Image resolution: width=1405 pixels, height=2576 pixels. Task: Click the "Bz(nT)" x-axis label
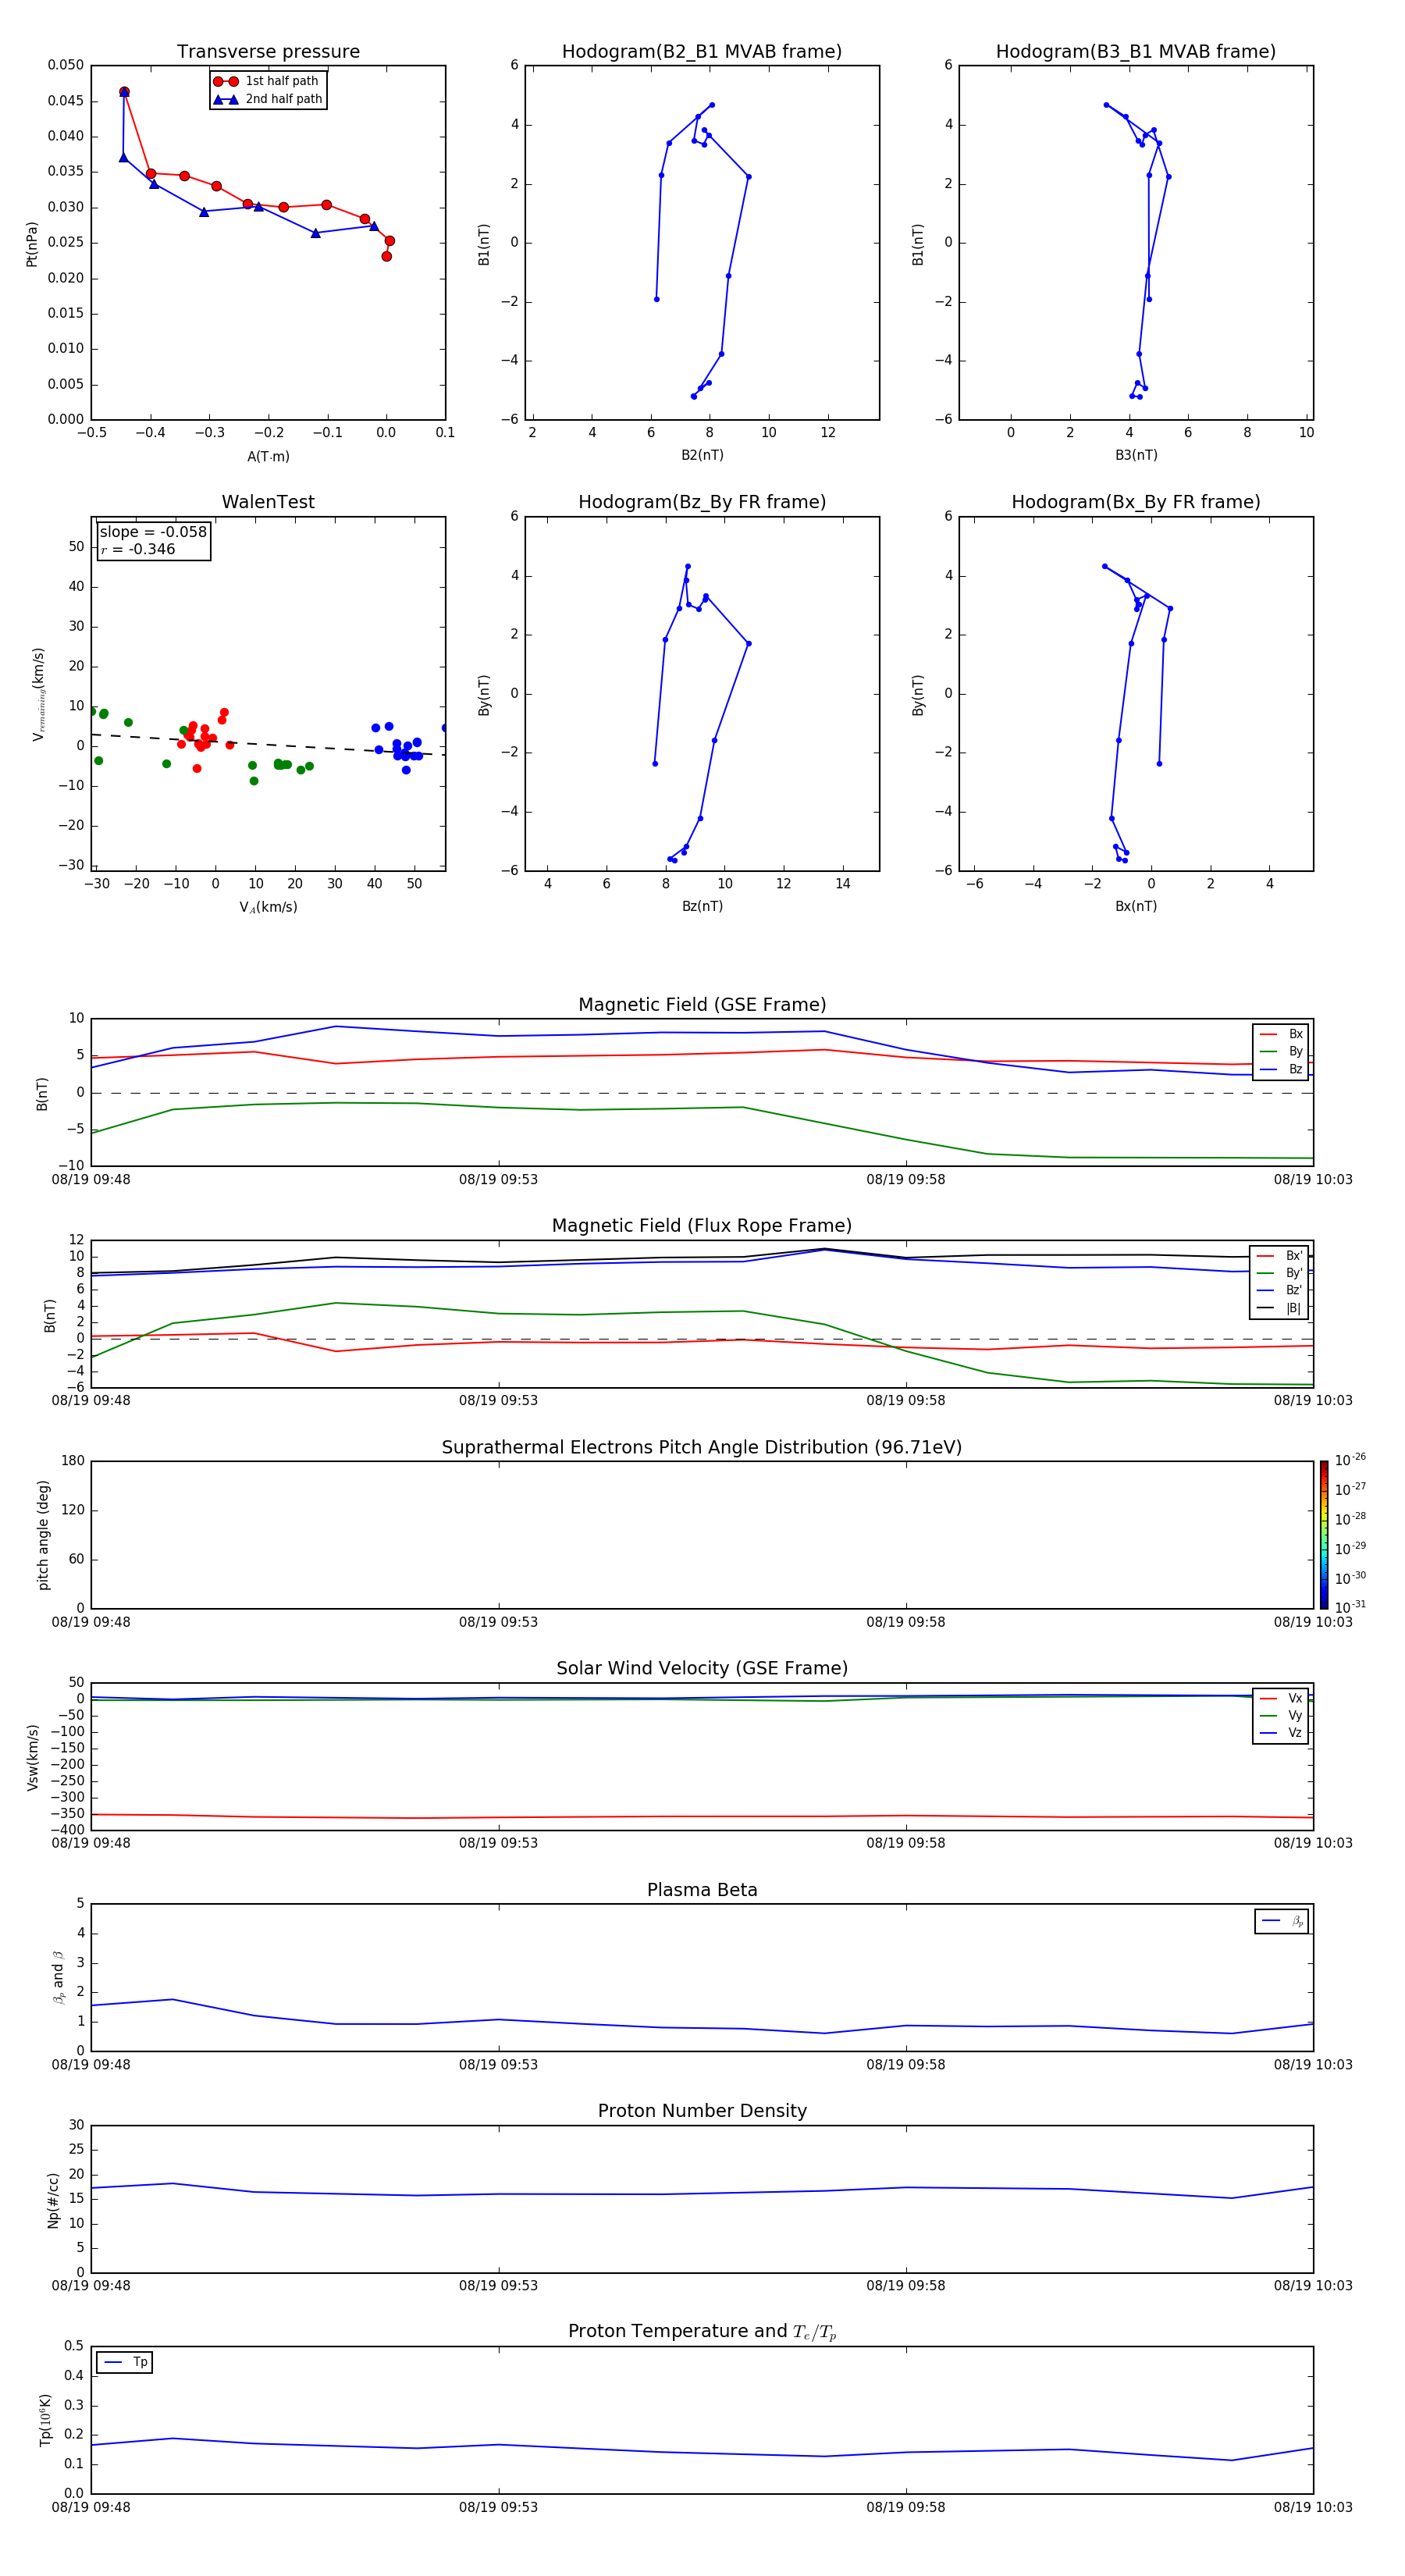702,906
